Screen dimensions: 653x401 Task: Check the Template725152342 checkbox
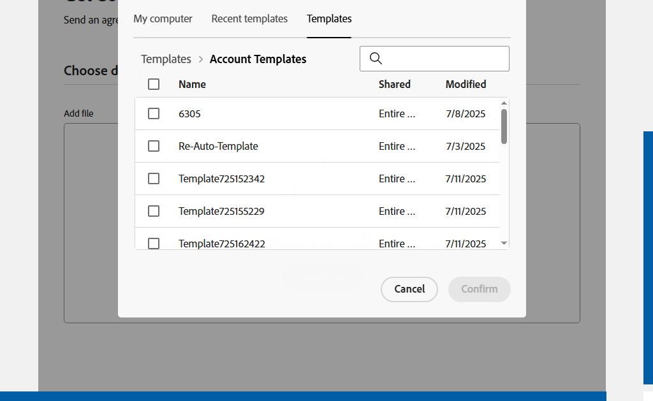click(154, 179)
